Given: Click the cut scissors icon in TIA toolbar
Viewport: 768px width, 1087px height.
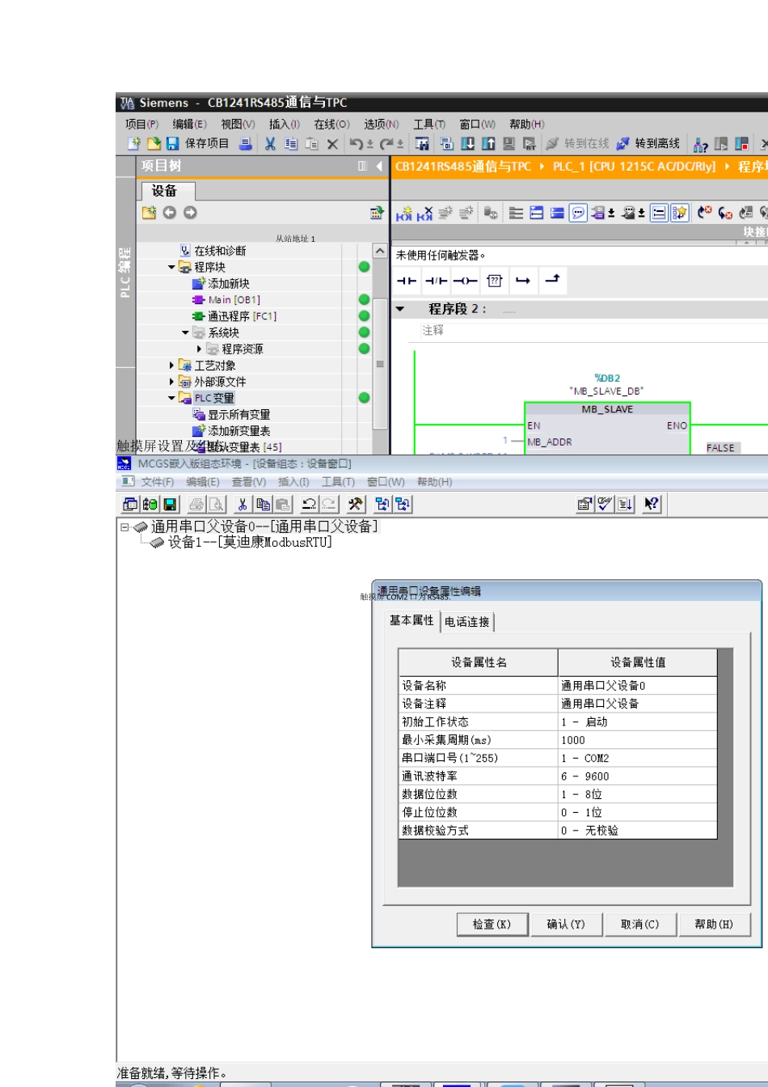Looking at the screenshot, I should pyautogui.click(x=270, y=144).
